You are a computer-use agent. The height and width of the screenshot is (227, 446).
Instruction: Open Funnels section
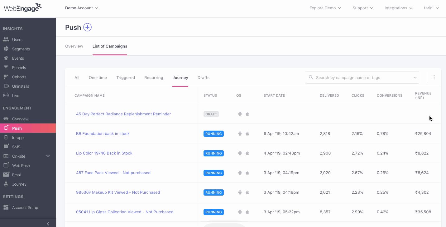tap(19, 67)
